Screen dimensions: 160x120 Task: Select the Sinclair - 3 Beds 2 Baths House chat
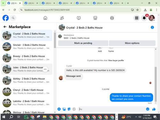(27, 47)
